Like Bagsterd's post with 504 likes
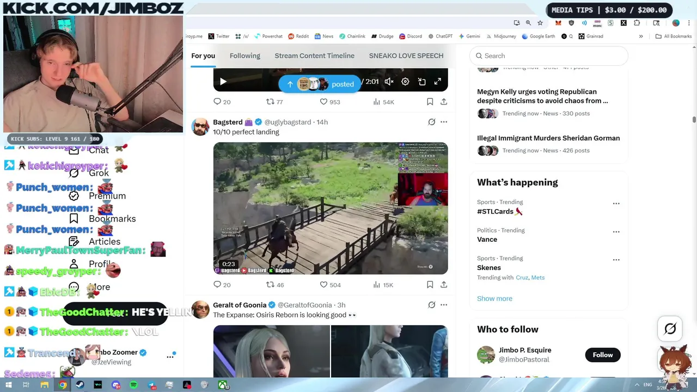697x392 pixels. pyautogui.click(x=329, y=285)
